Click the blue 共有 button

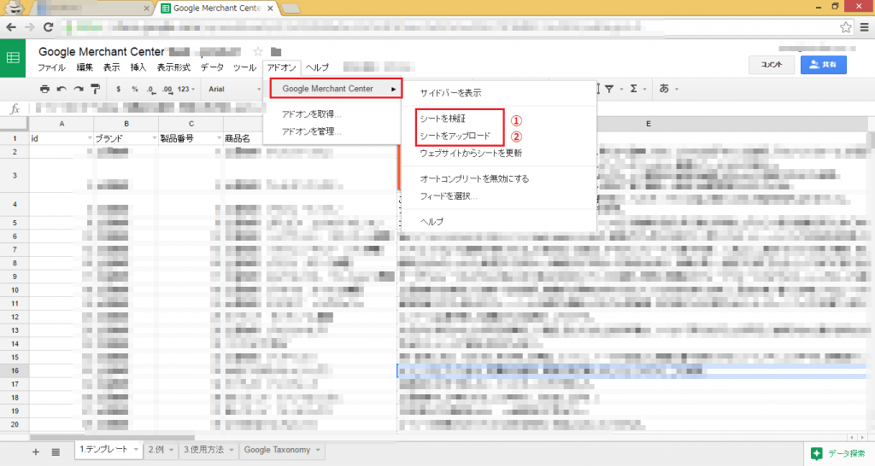(823, 65)
